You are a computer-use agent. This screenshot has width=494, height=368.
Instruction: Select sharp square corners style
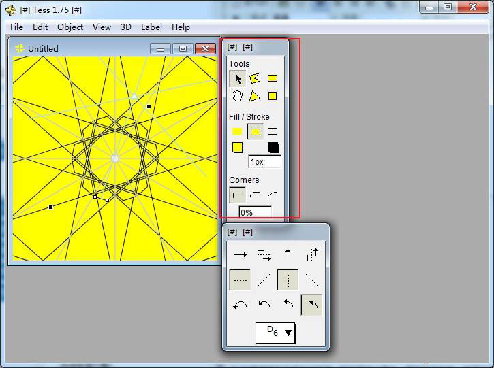[238, 195]
